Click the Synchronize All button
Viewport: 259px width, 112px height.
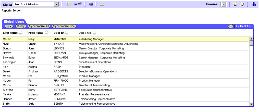(39, 26)
